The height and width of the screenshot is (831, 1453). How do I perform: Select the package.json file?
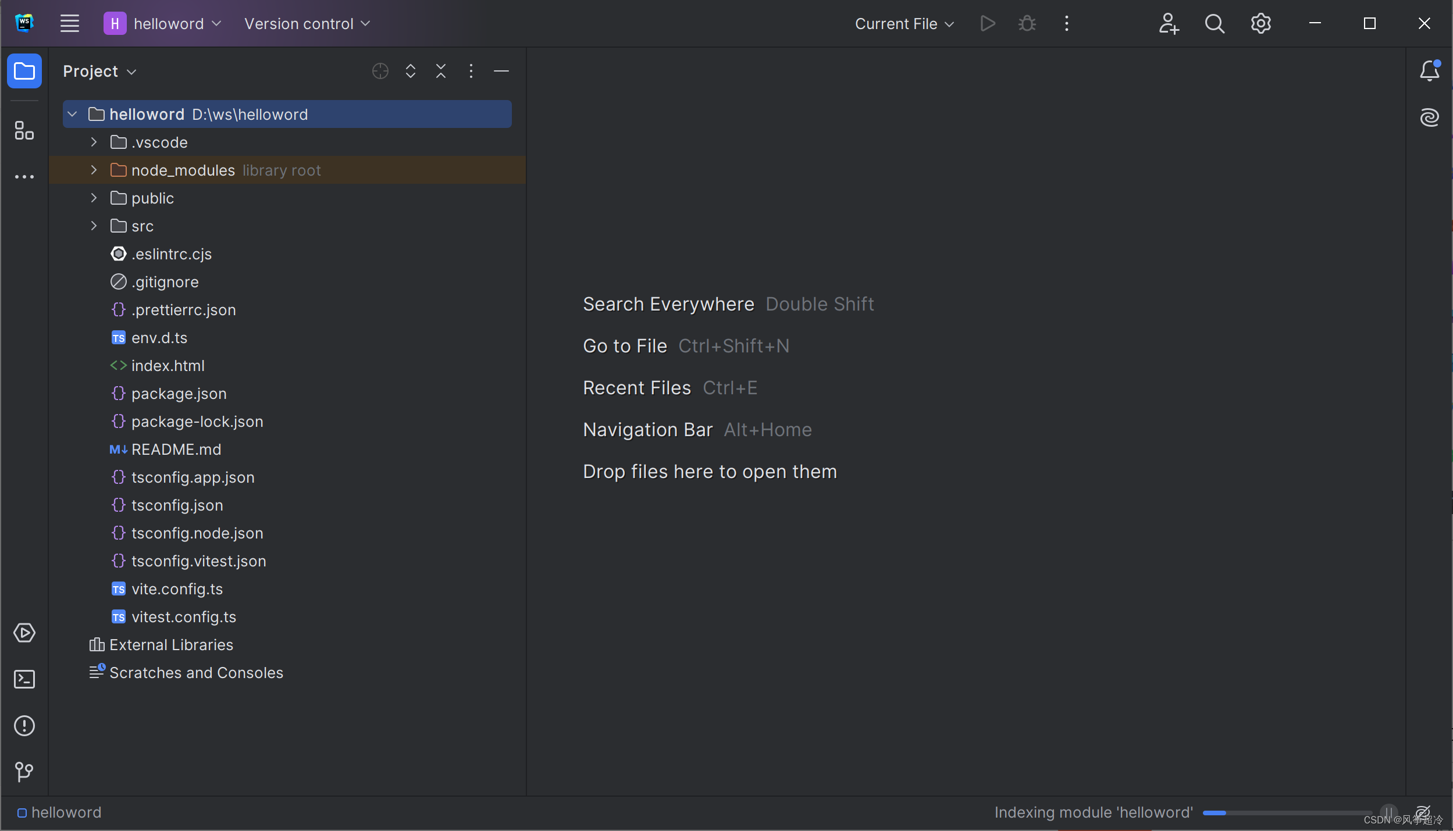tap(179, 394)
